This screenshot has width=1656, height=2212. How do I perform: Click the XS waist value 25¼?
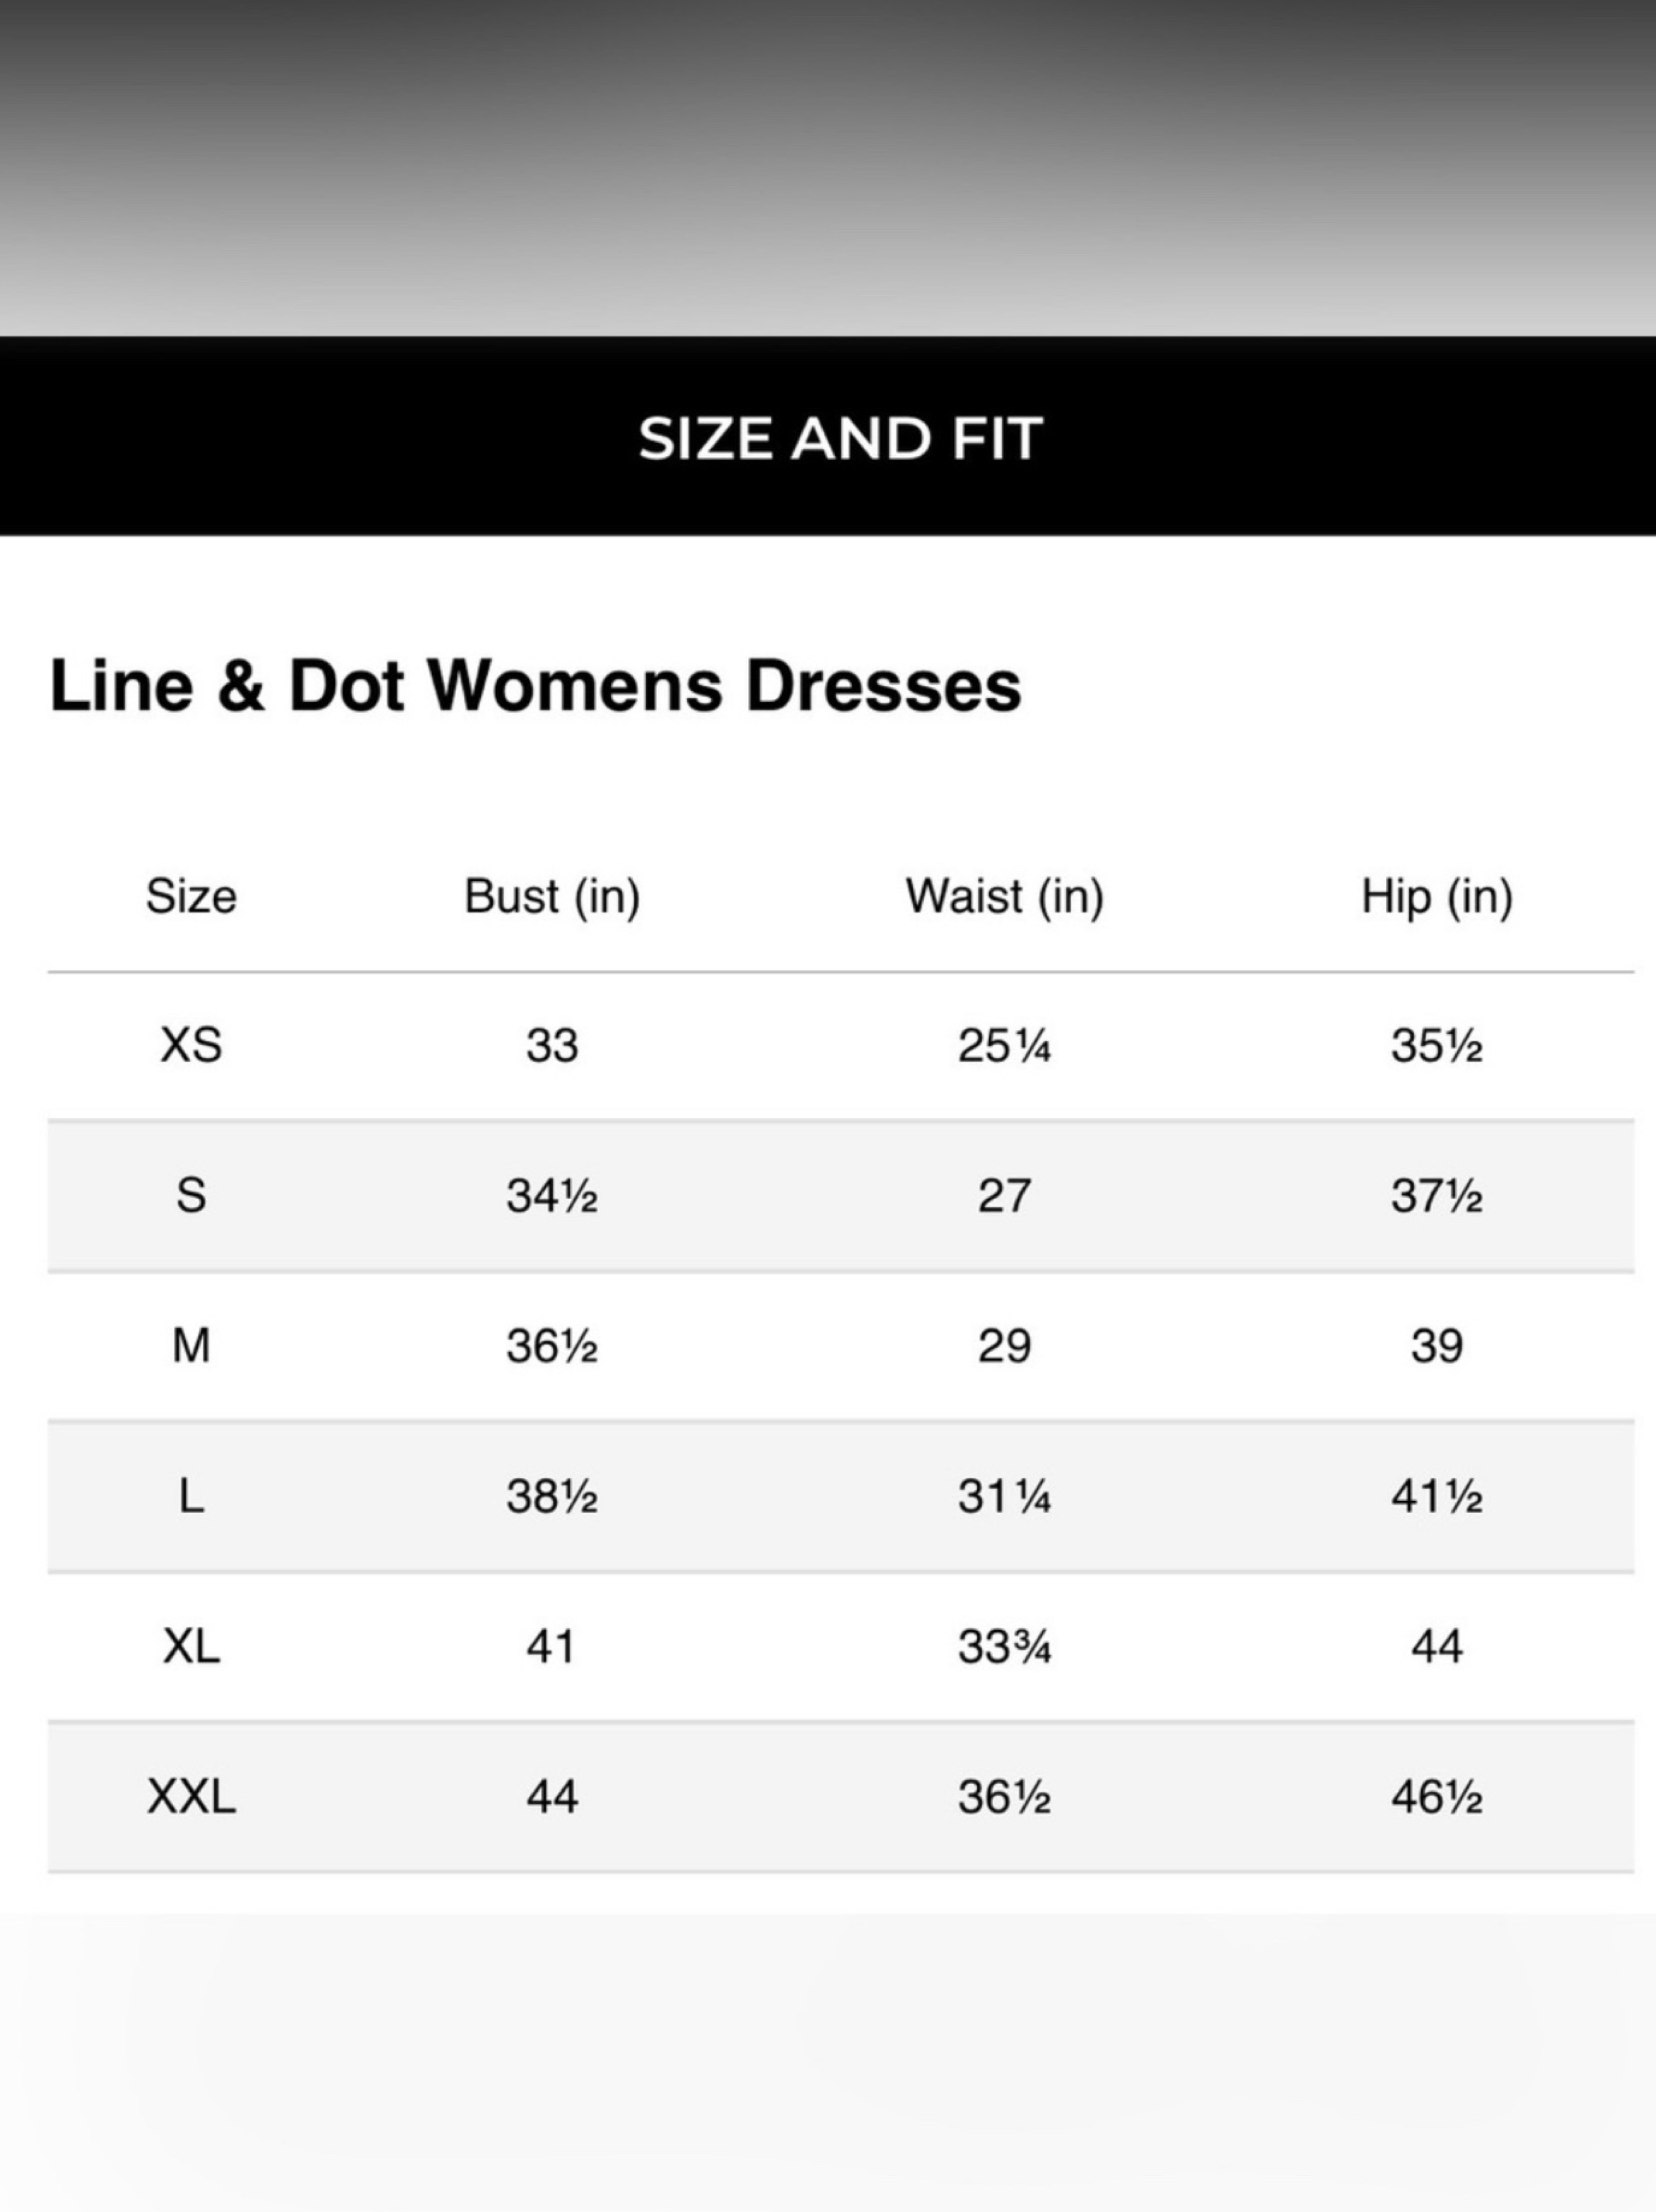1005,1046
